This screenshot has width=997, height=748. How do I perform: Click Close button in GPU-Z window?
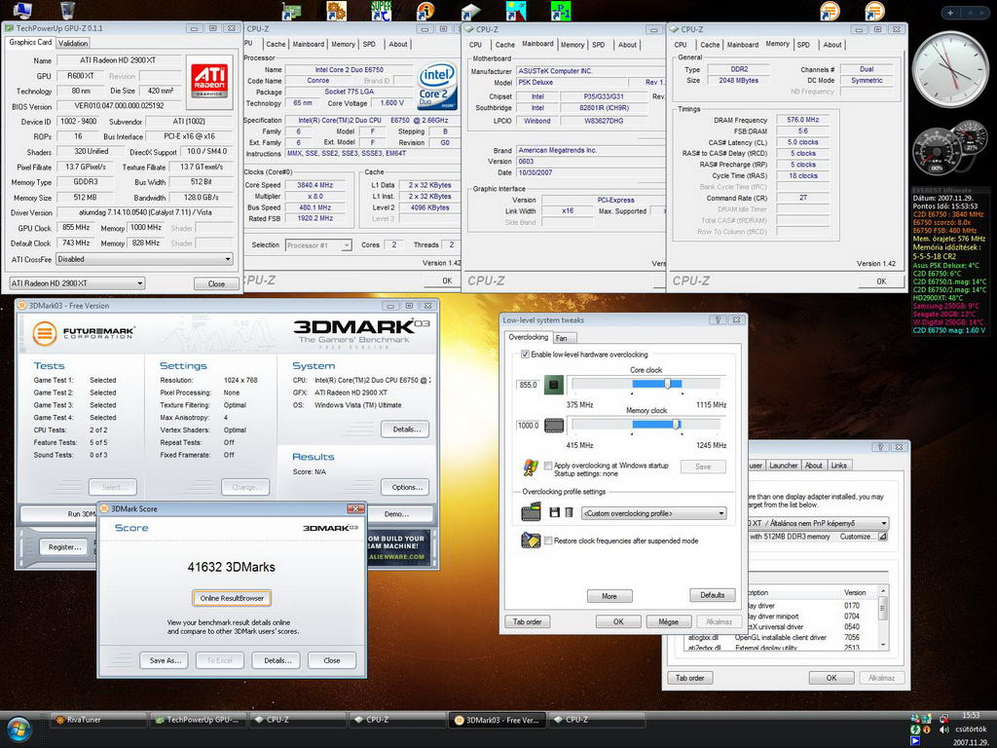216,283
